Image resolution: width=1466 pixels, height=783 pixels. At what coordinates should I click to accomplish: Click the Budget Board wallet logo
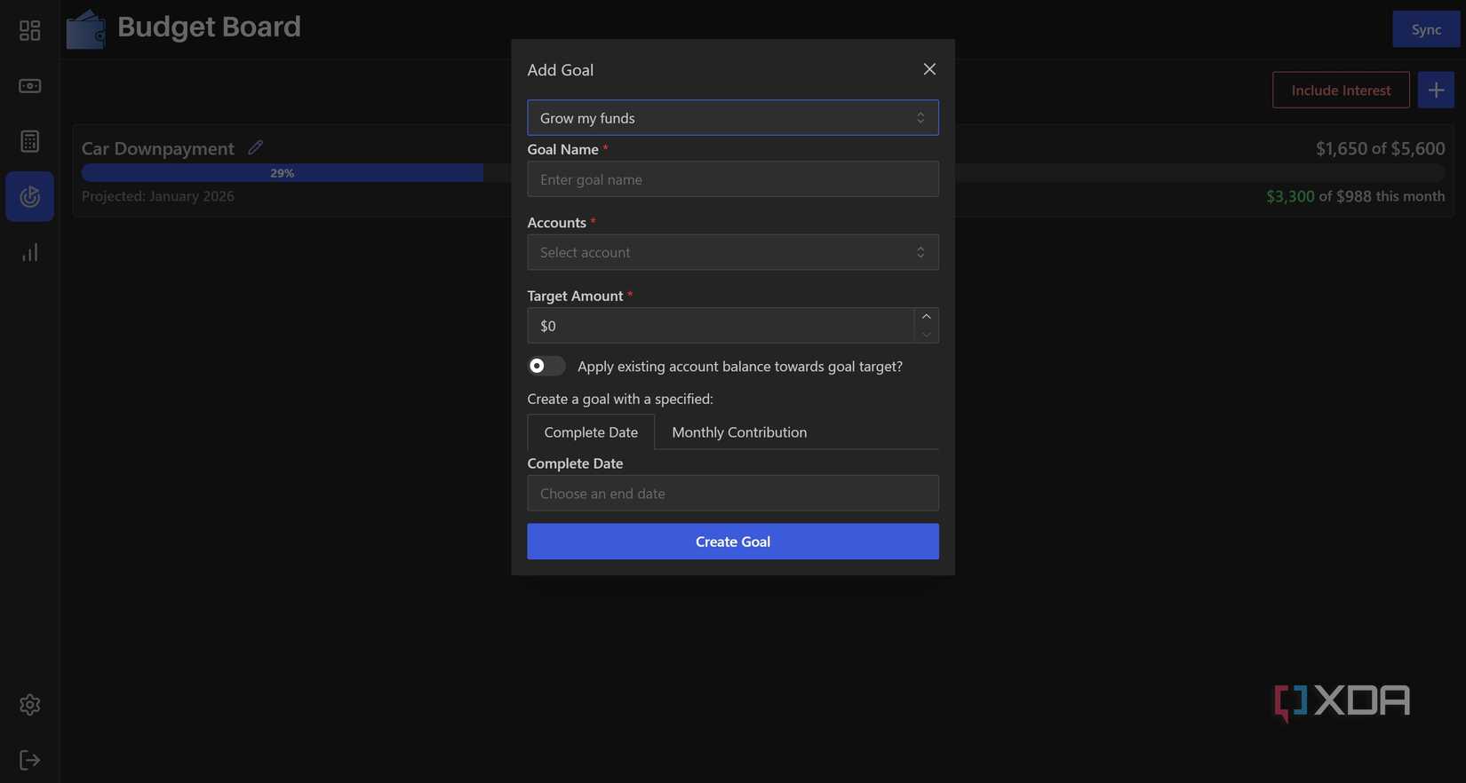86,29
